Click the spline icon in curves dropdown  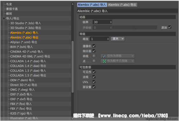click(x=104, y=56)
